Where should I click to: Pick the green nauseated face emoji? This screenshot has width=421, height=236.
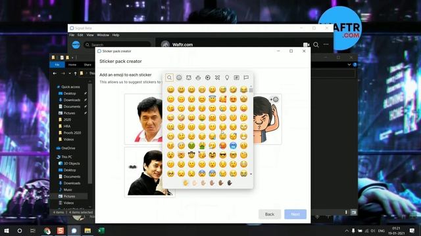191,146
